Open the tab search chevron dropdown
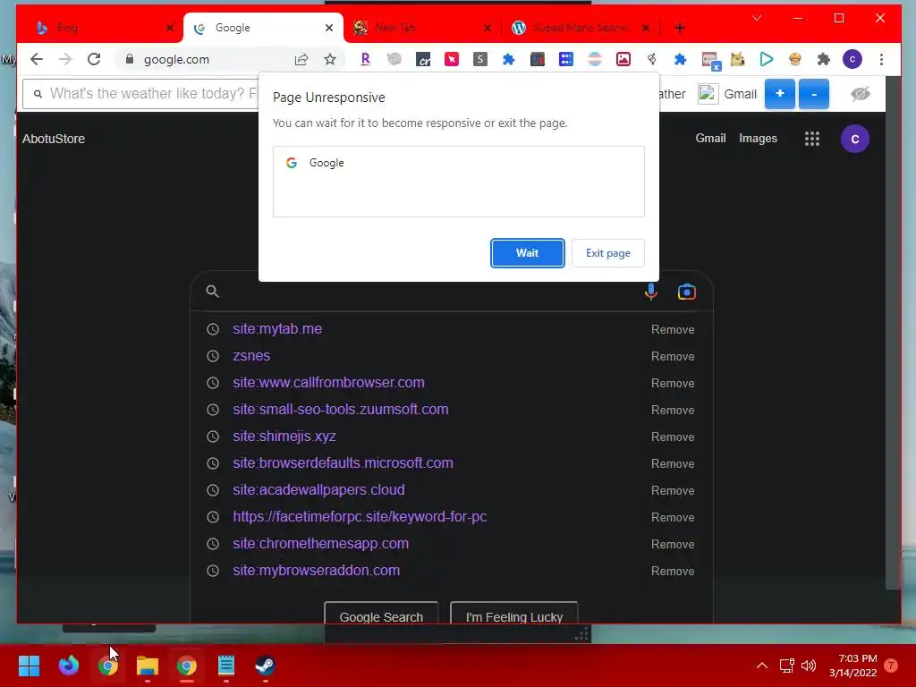 click(757, 18)
